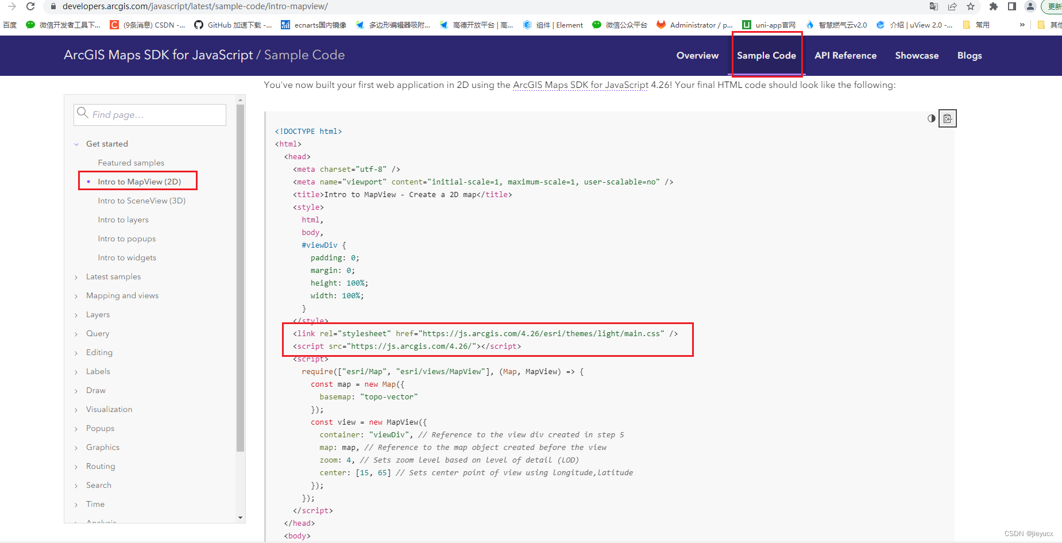Open the uView 2.0 introduction bookmark
Screen dimensions: 1062x543
(914, 25)
